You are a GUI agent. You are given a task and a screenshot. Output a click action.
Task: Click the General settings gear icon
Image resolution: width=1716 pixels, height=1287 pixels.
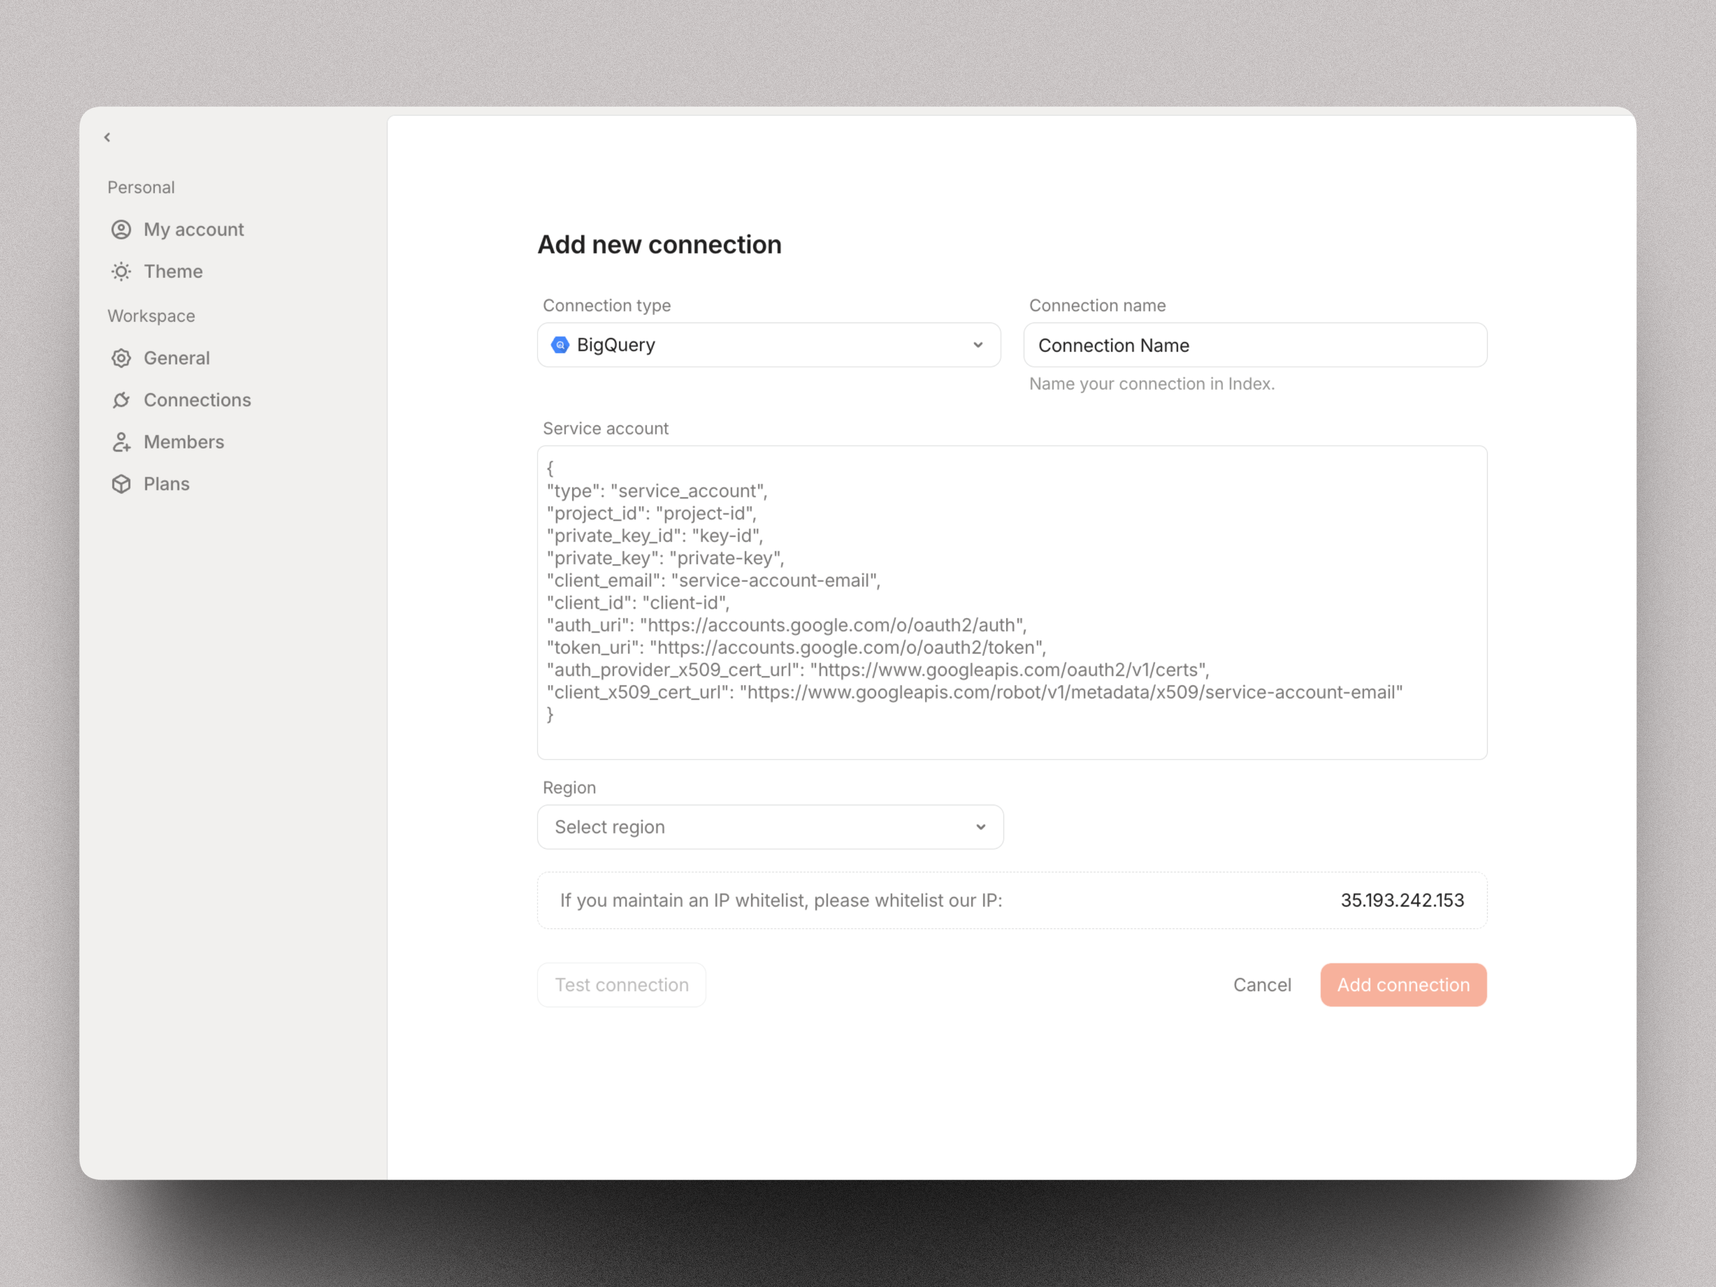tap(122, 357)
